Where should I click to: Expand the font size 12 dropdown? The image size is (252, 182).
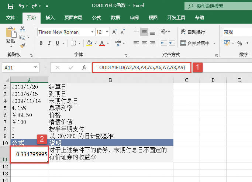(107, 32)
